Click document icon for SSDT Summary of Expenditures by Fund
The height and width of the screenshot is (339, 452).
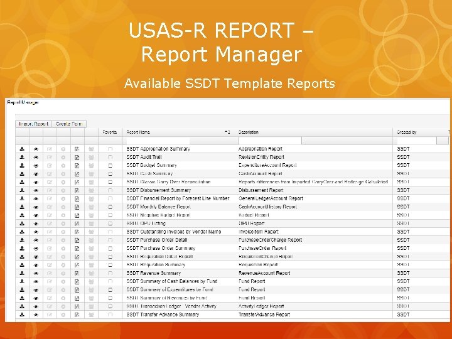point(77,290)
